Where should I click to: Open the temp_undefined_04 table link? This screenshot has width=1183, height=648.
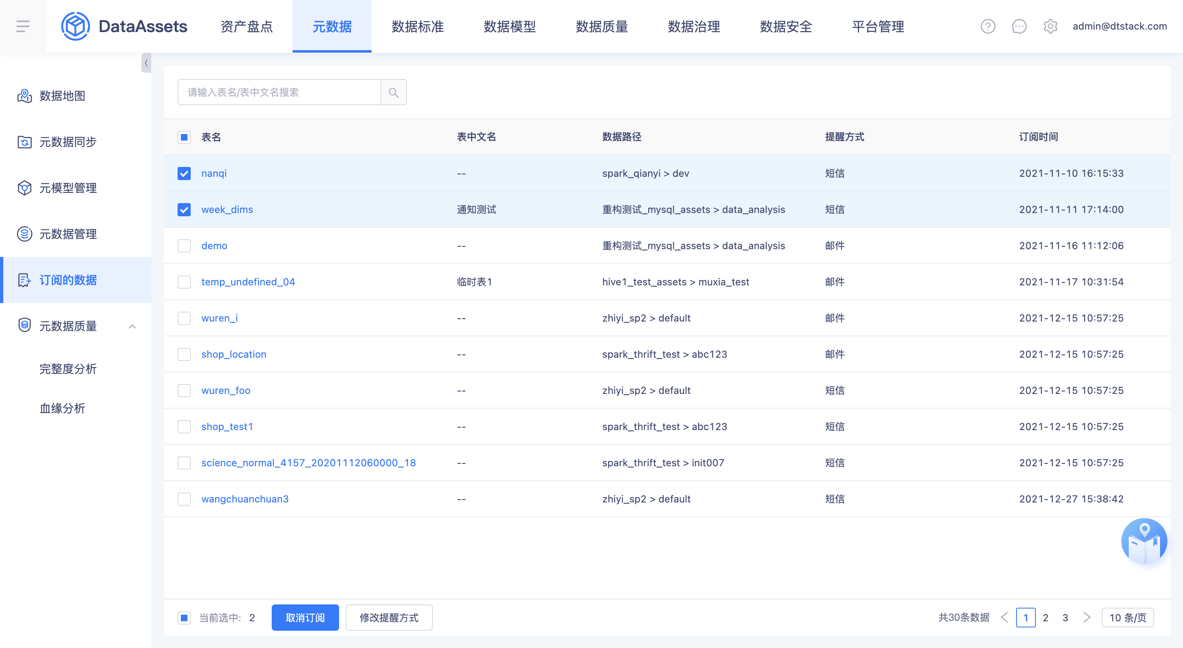click(248, 282)
